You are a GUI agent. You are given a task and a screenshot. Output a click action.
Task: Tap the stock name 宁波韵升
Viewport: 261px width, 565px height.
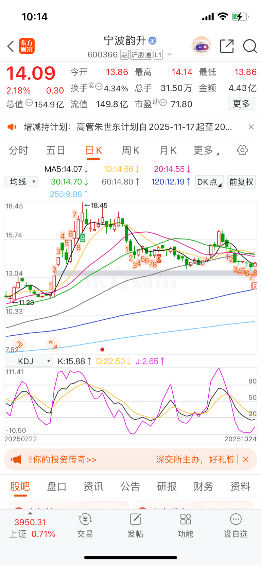click(x=125, y=41)
